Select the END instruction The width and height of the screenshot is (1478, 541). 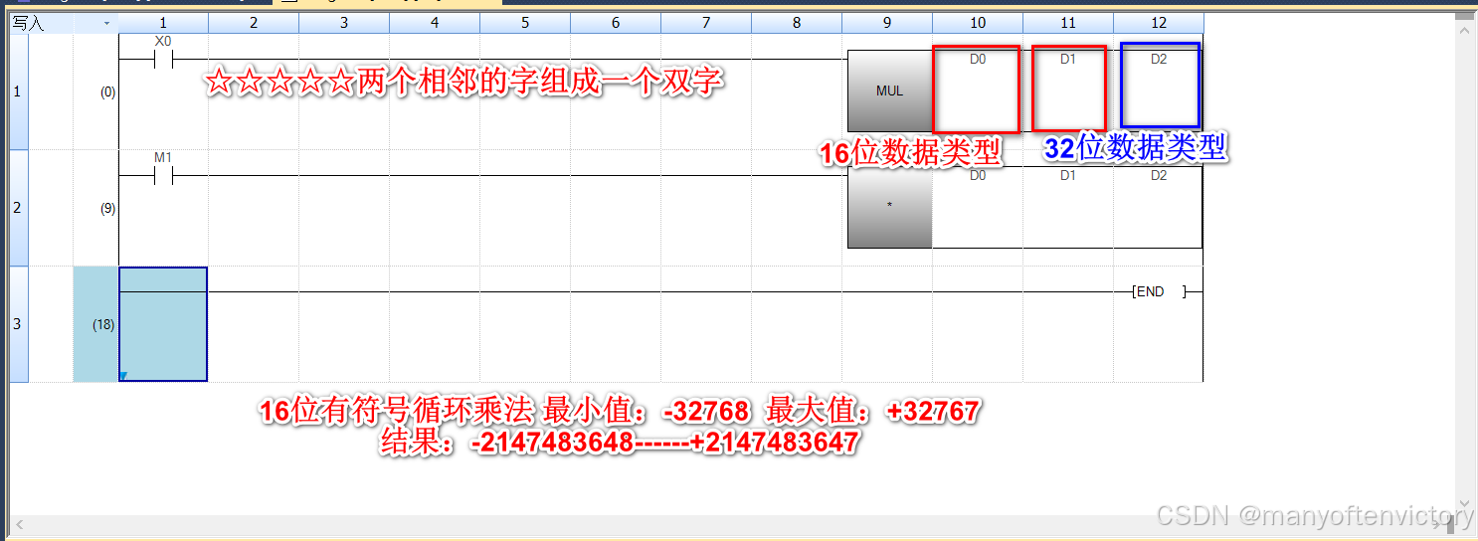pyautogui.click(x=1158, y=291)
